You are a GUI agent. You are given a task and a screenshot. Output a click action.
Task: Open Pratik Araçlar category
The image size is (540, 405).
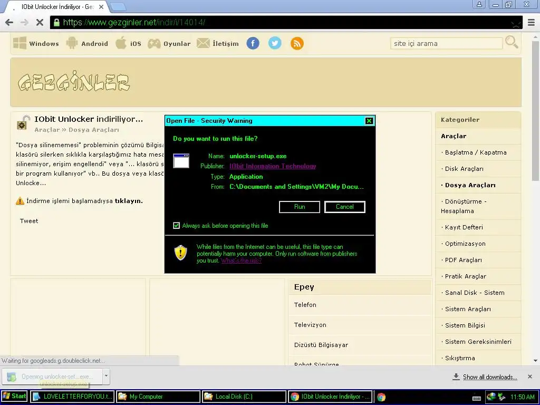coord(465,276)
